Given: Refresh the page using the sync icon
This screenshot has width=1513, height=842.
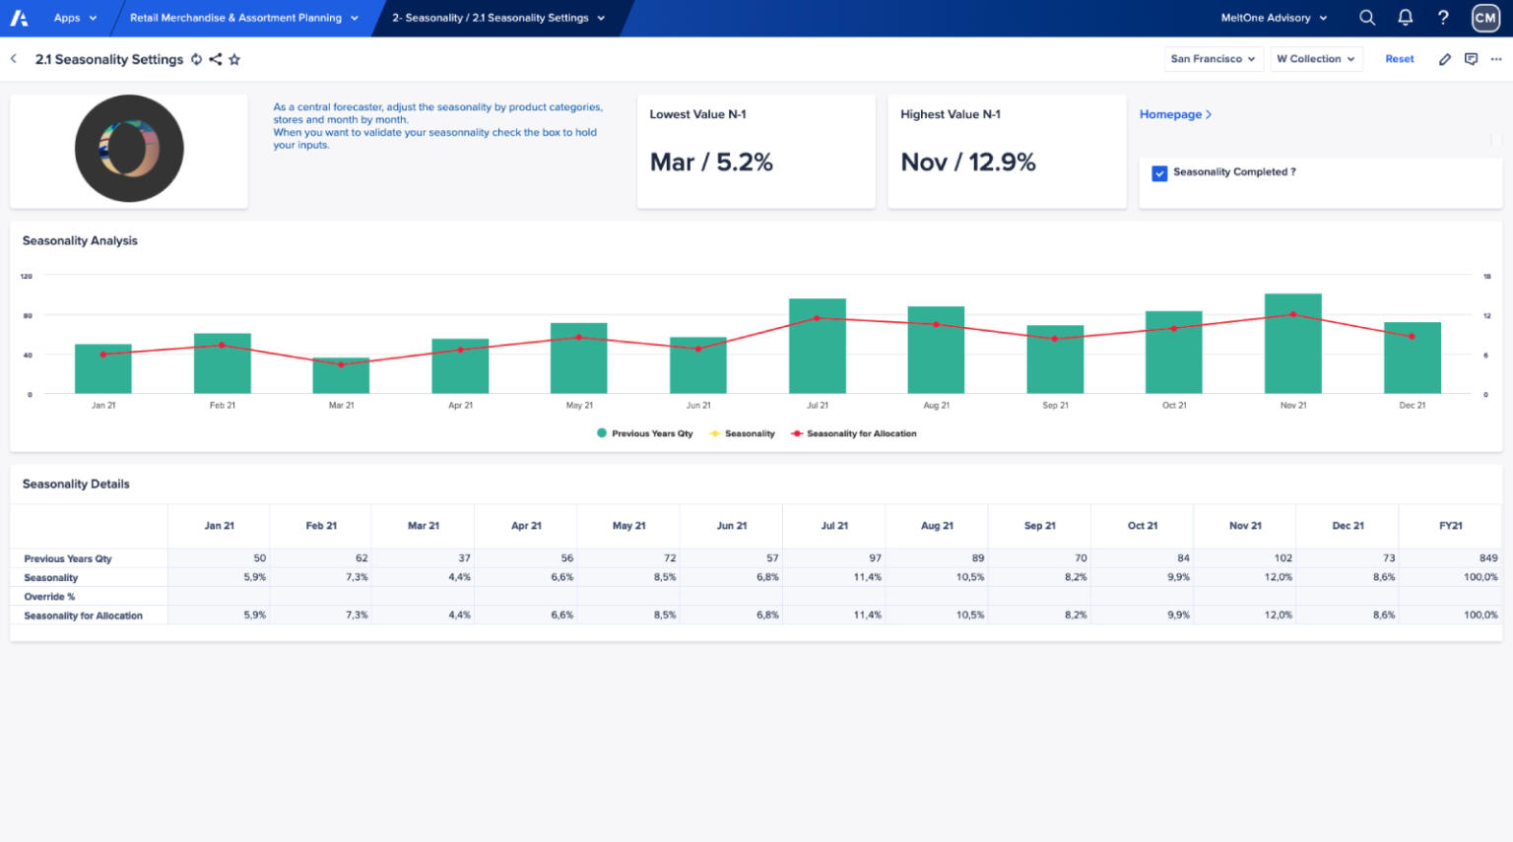Looking at the screenshot, I should [197, 59].
